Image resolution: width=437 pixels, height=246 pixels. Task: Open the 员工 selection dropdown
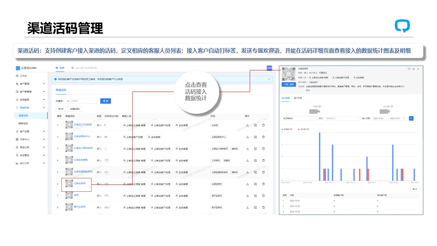click(342, 118)
